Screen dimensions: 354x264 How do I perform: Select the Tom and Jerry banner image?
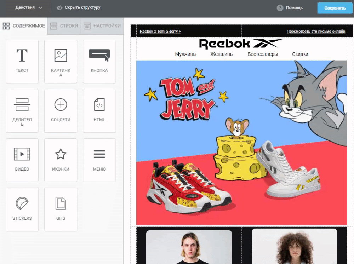[x=241, y=143]
